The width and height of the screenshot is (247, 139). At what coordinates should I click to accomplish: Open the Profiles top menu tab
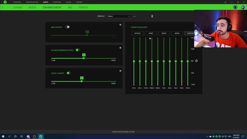pyautogui.click(x=57, y=2)
